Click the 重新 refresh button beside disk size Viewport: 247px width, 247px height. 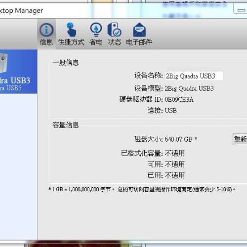pyautogui.click(x=240, y=139)
